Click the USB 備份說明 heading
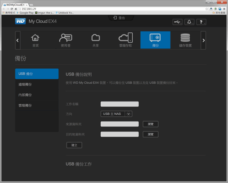Screen dimensions: 228x183 click(x=79, y=74)
